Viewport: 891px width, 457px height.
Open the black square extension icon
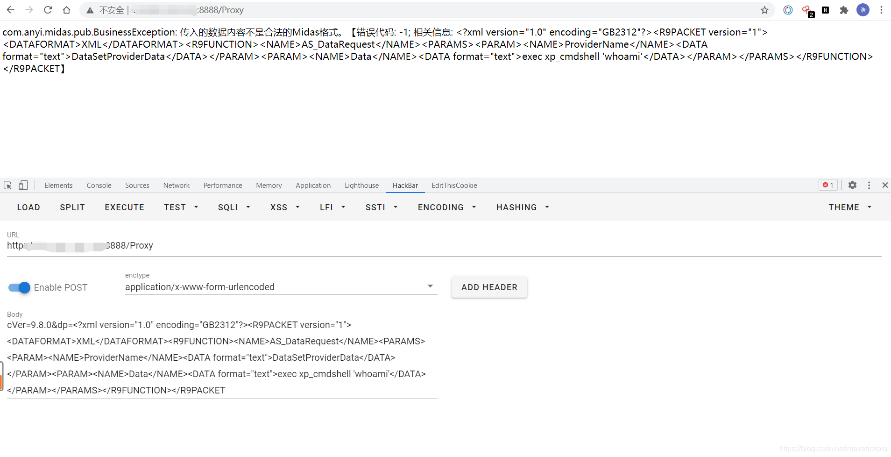click(x=825, y=10)
